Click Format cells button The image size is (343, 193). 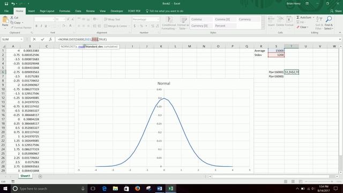tap(289, 21)
